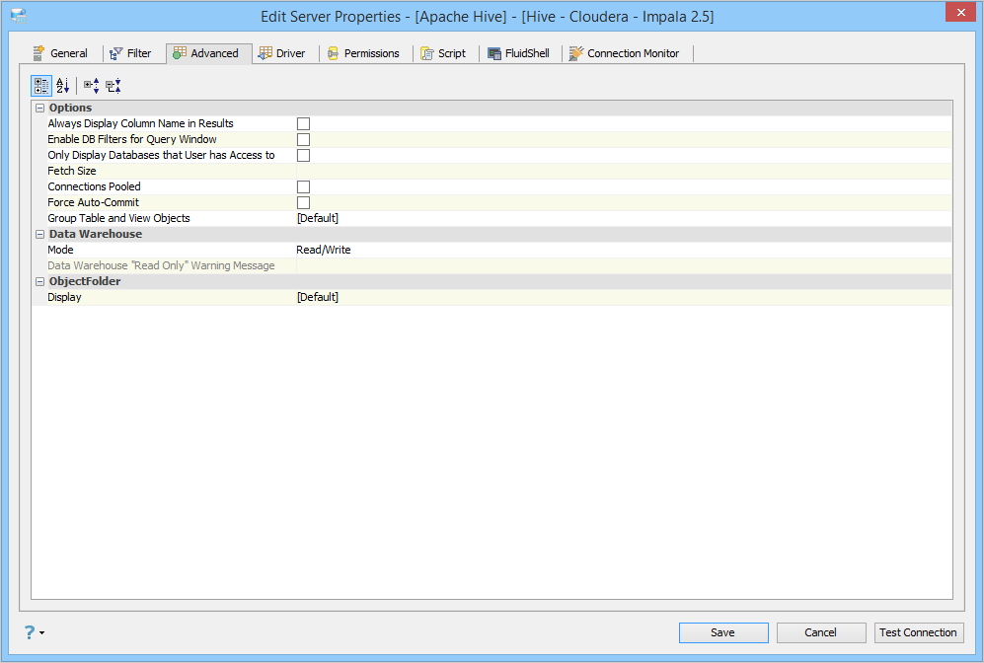Screen dimensions: 984x663
Task: Sort properties alphabetically with A-Z icon
Action: click(63, 86)
